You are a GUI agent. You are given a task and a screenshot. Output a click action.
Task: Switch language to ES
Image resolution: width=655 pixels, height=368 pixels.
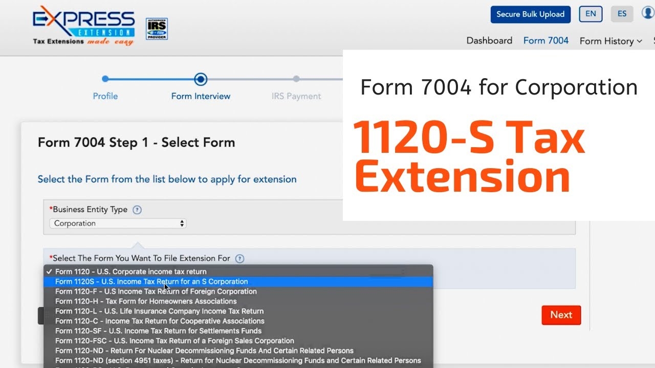tap(622, 14)
